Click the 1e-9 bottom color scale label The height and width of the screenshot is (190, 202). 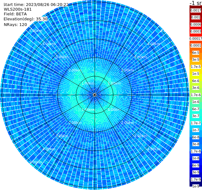tap(196, 186)
